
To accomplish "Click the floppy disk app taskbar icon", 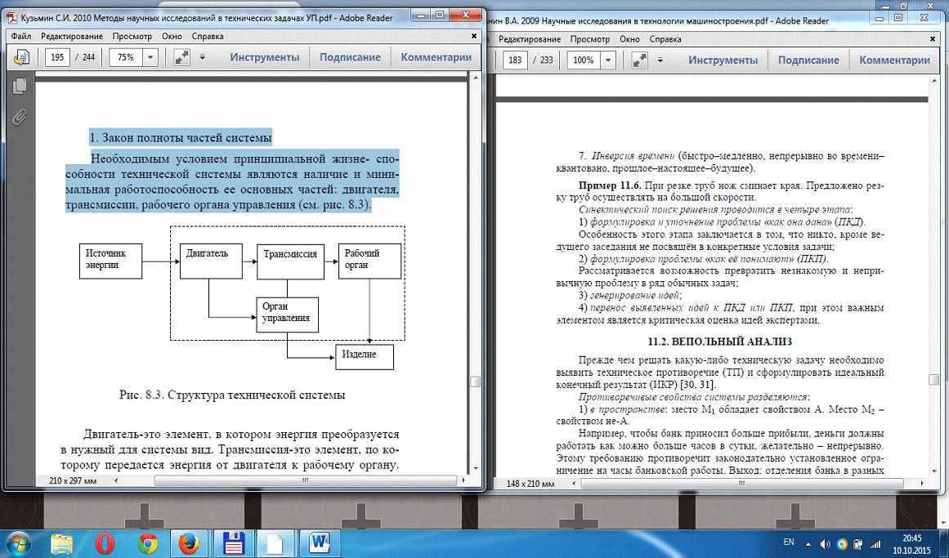I will (x=234, y=543).
